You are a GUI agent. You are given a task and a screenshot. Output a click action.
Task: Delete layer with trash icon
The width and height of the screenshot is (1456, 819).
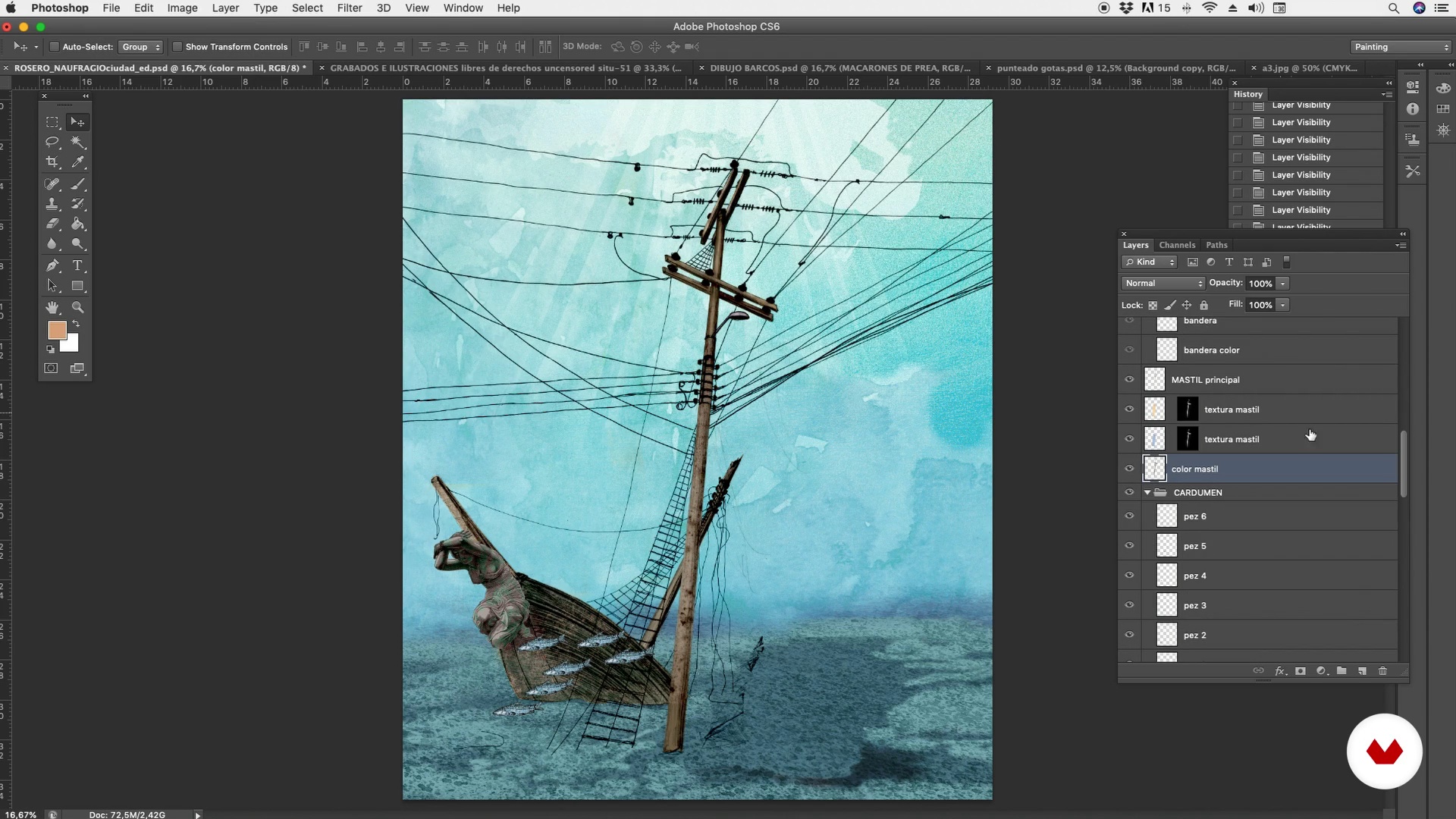click(1382, 671)
